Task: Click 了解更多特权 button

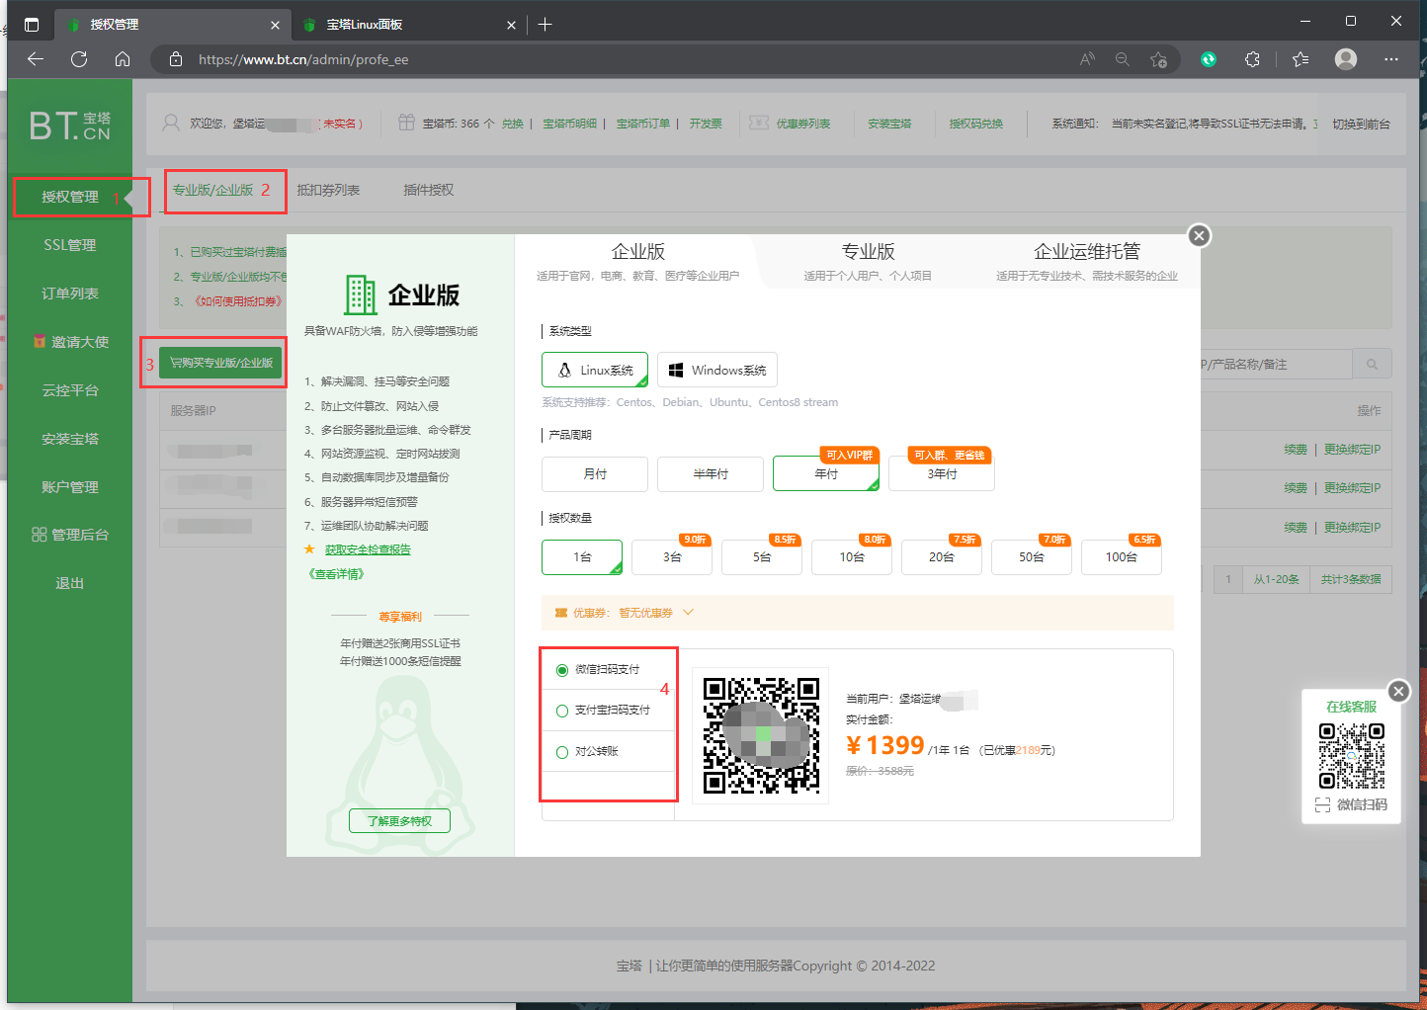Action: point(399,821)
